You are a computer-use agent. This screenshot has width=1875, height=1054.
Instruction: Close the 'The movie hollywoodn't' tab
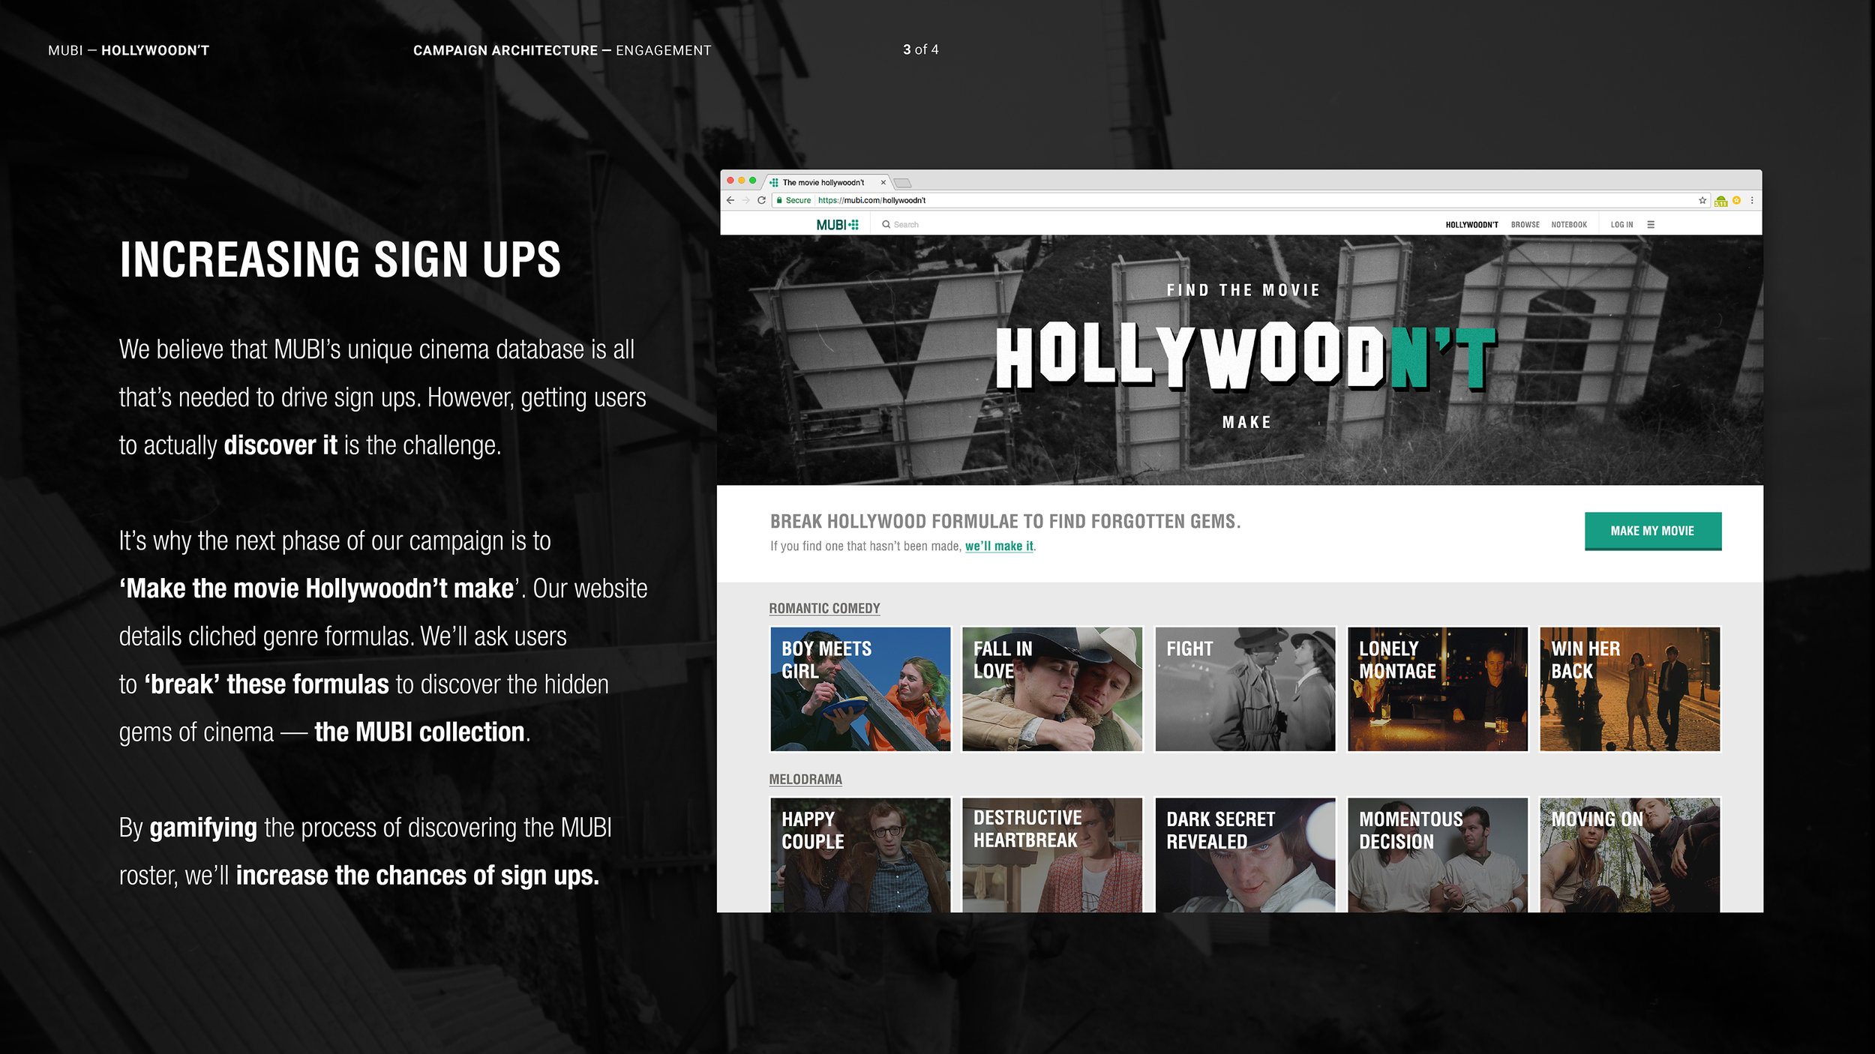883,182
